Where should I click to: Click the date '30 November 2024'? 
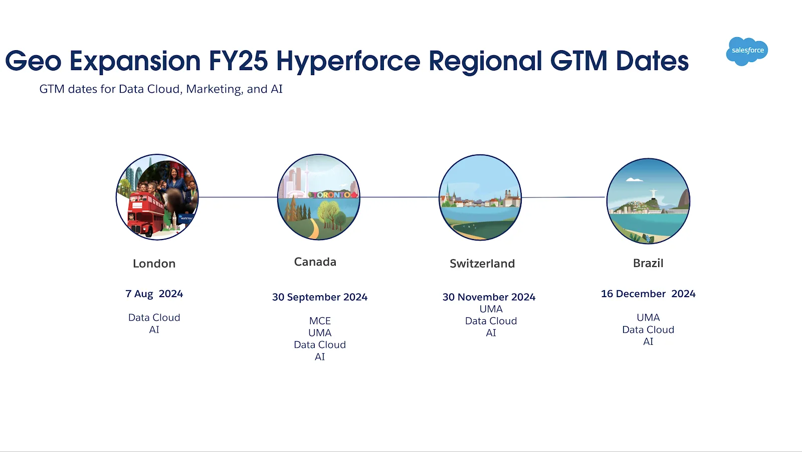coord(489,297)
